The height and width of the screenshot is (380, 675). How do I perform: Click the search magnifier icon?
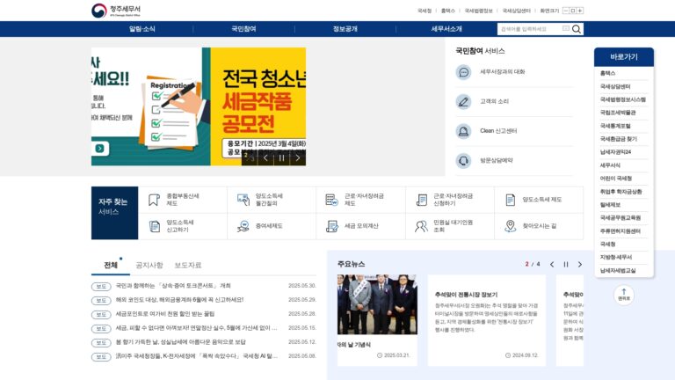click(x=577, y=29)
